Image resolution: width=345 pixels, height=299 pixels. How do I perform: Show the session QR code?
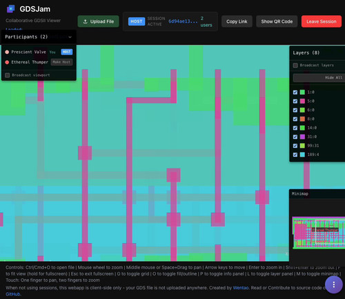[277, 21]
